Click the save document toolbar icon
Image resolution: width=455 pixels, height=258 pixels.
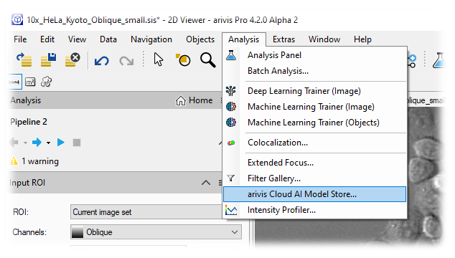coord(48,59)
